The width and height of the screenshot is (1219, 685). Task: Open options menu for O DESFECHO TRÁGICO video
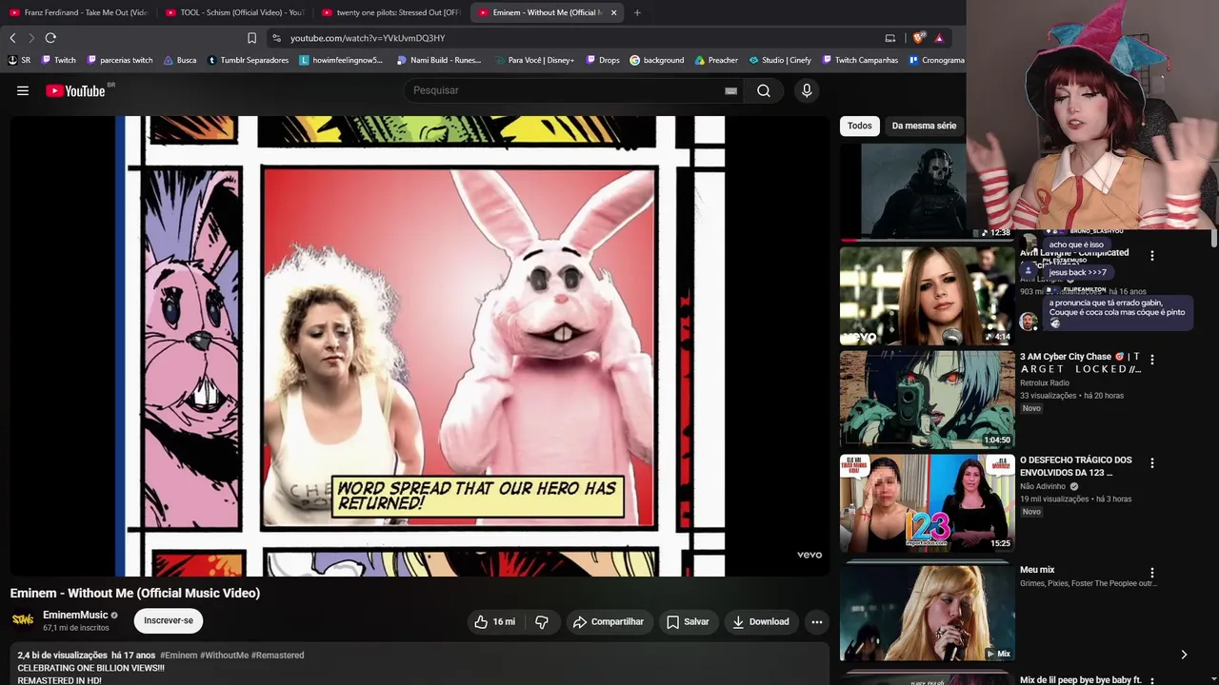(1152, 463)
